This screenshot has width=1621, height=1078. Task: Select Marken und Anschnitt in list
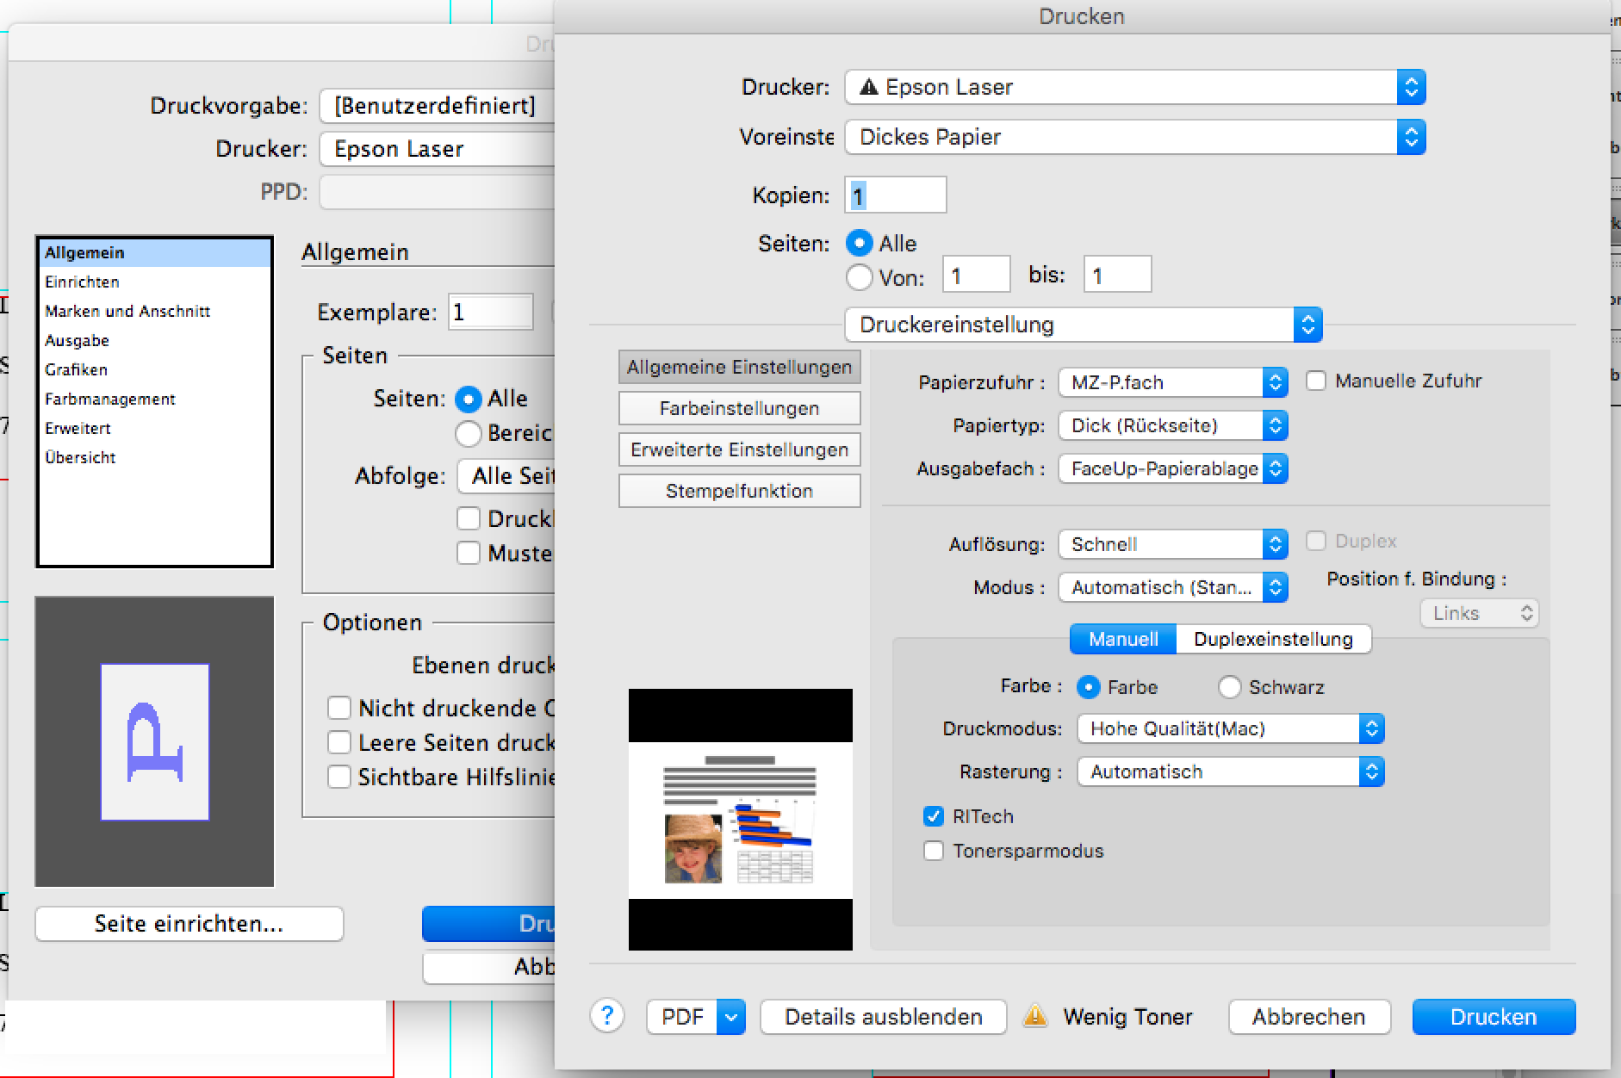(x=127, y=311)
